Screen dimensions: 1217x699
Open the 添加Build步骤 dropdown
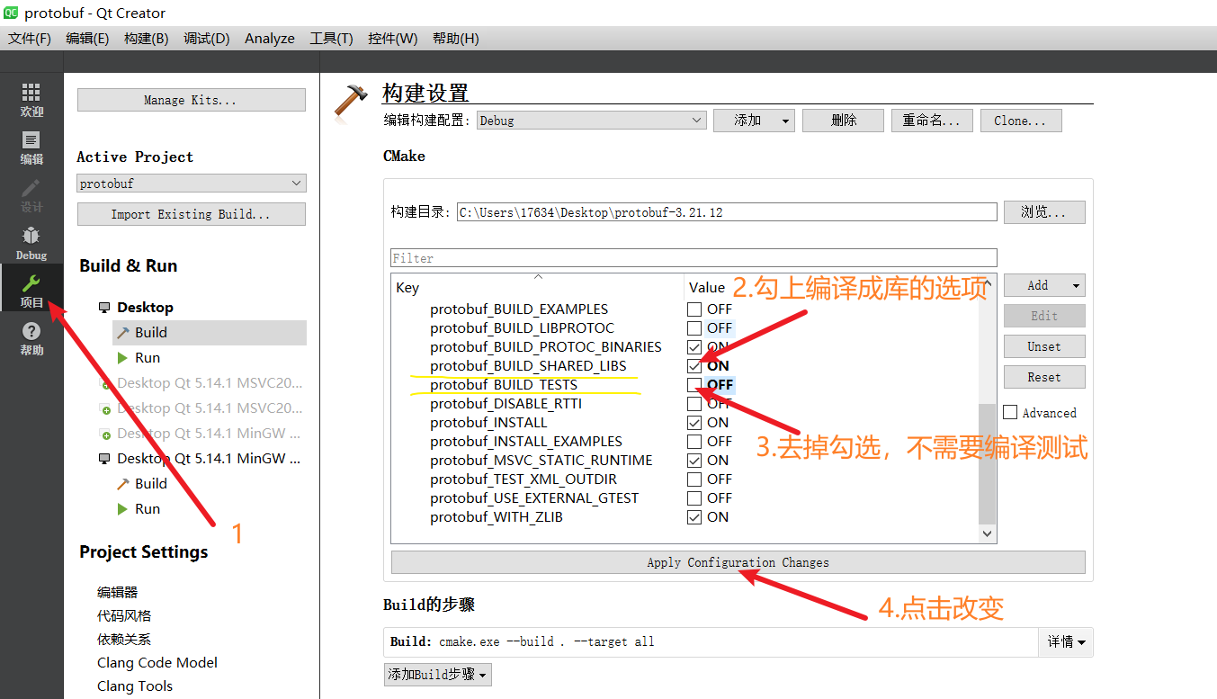438,675
